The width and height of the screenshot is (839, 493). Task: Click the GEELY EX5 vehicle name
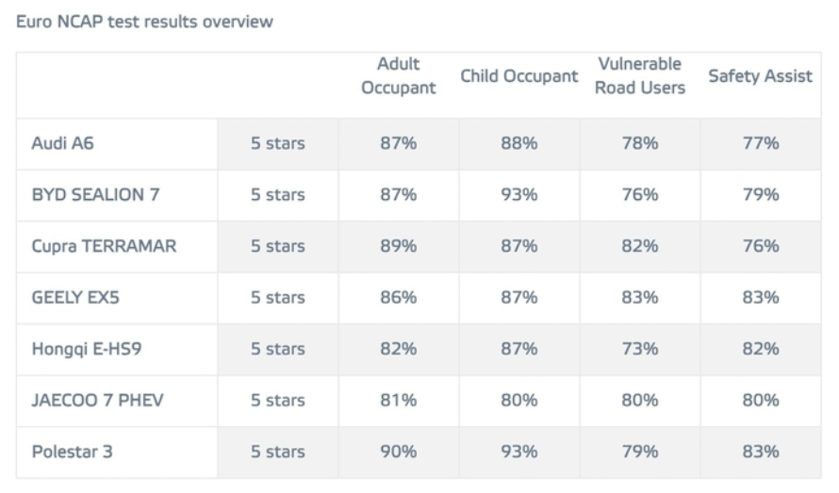[x=76, y=298]
